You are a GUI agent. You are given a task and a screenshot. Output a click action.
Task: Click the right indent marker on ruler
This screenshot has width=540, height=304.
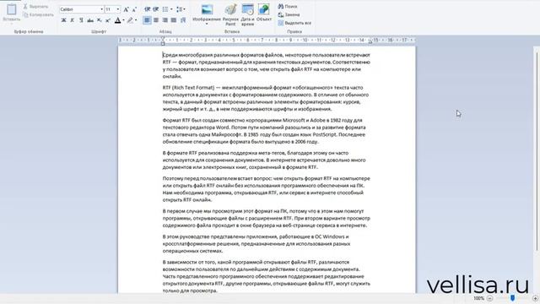370,41
